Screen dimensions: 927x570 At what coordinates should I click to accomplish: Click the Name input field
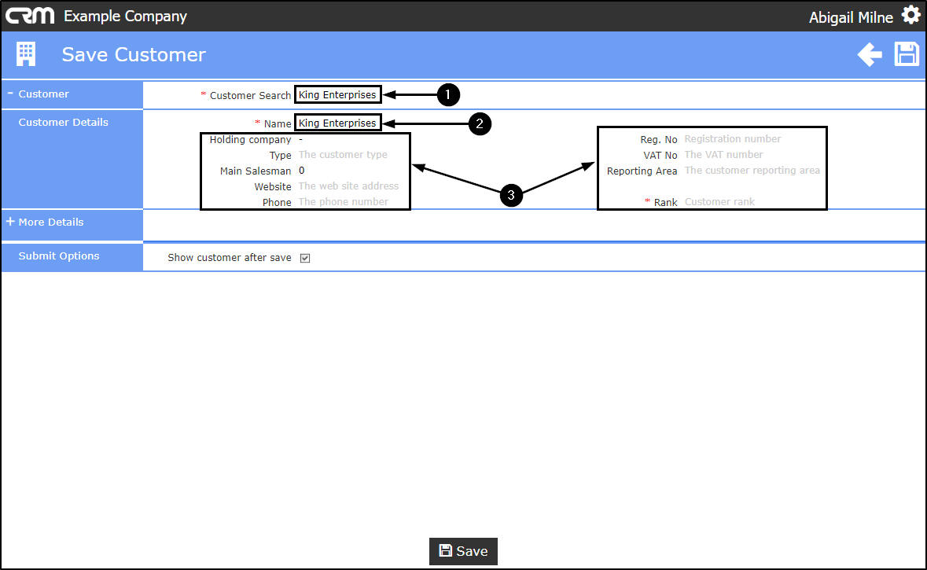pos(337,123)
